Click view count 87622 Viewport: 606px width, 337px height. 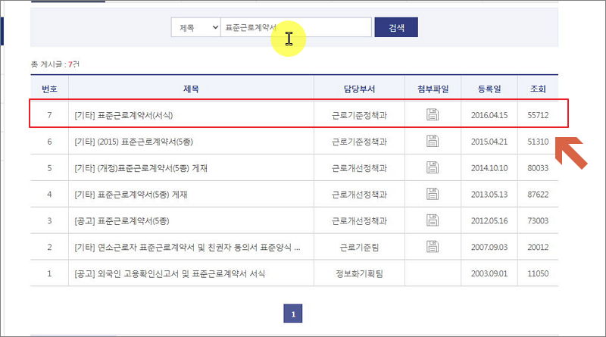tap(538, 195)
